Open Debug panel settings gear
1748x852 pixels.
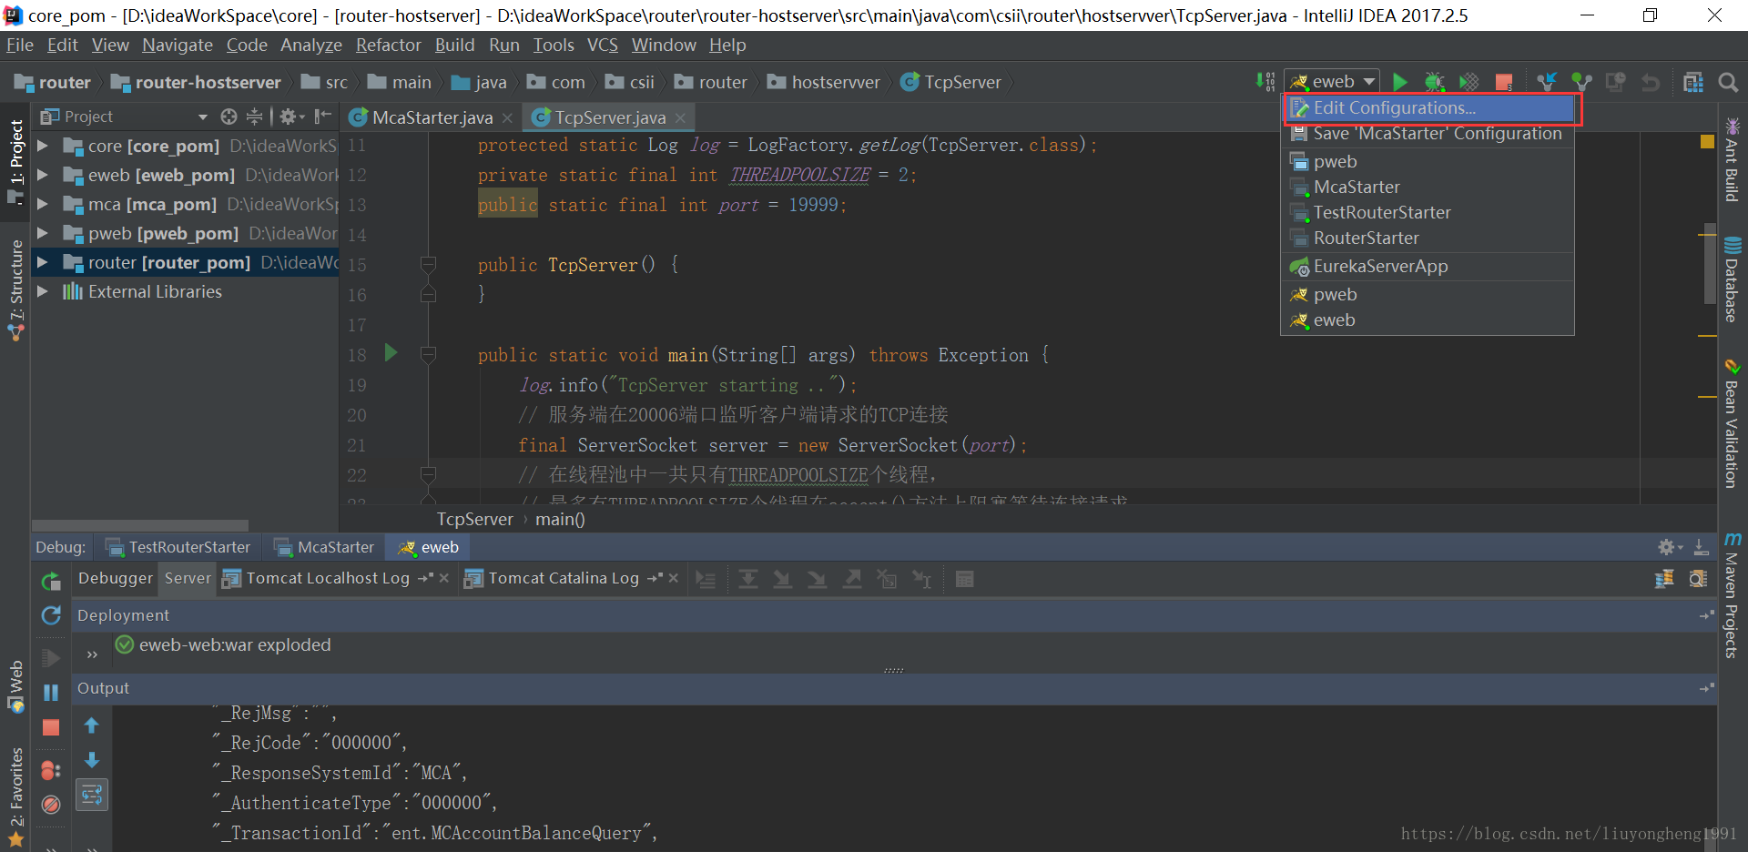click(1670, 547)
